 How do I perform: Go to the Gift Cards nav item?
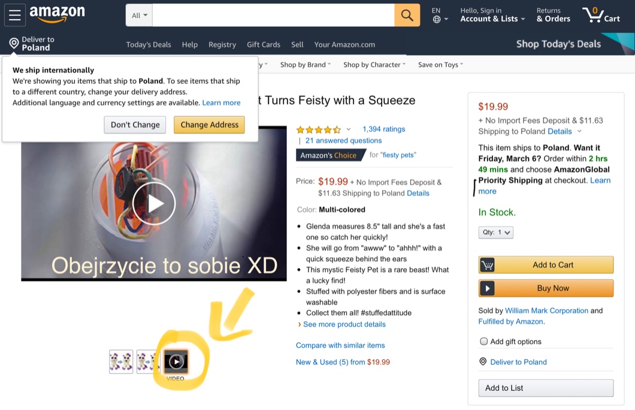pos(264,44)
